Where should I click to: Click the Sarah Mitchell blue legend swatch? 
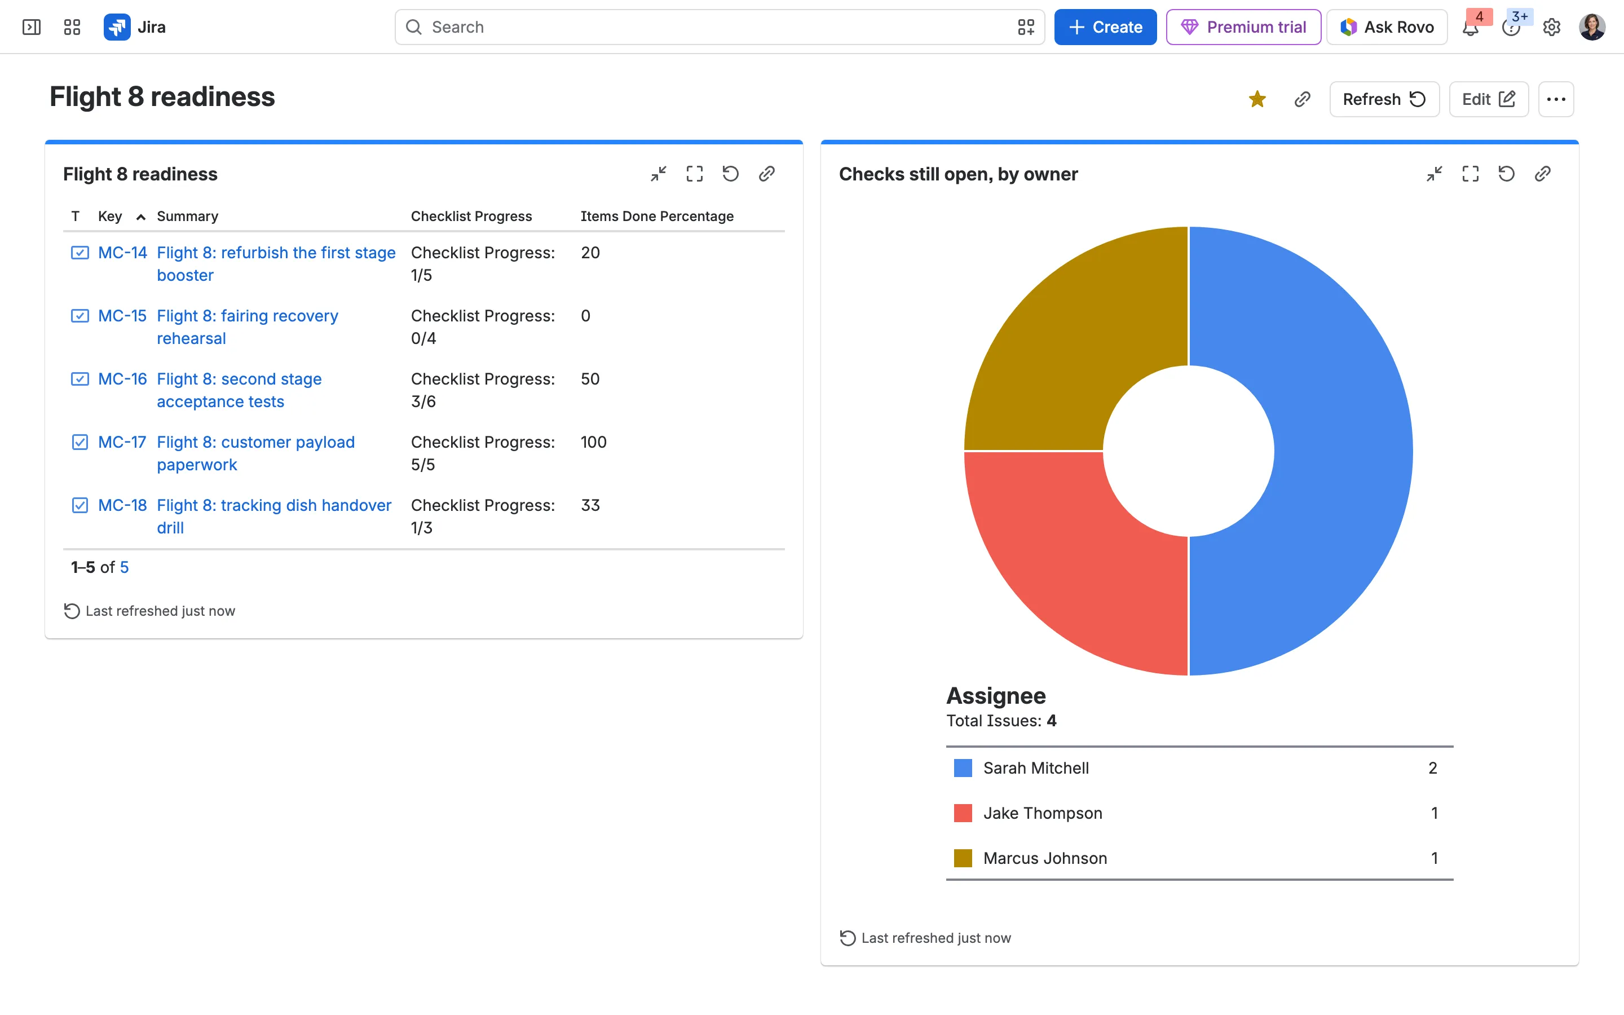pyautogui.click(x=963, y=768)
